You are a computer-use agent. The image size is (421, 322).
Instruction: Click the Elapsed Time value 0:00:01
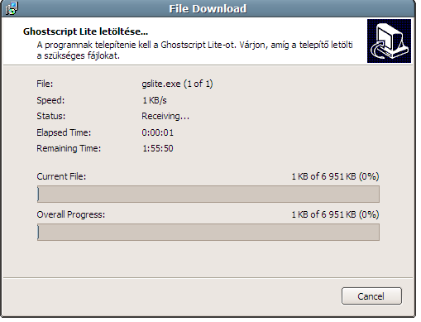158,132
